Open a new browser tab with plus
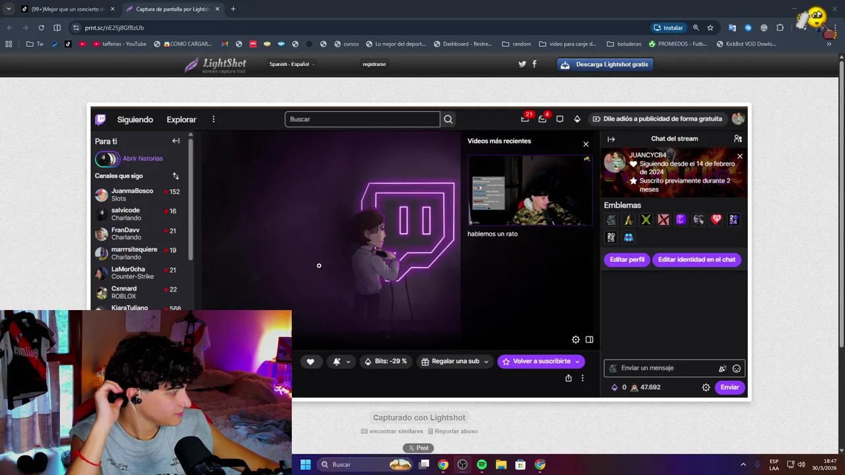This screenshot has height=475, width=845. click(x=233, y=9)
